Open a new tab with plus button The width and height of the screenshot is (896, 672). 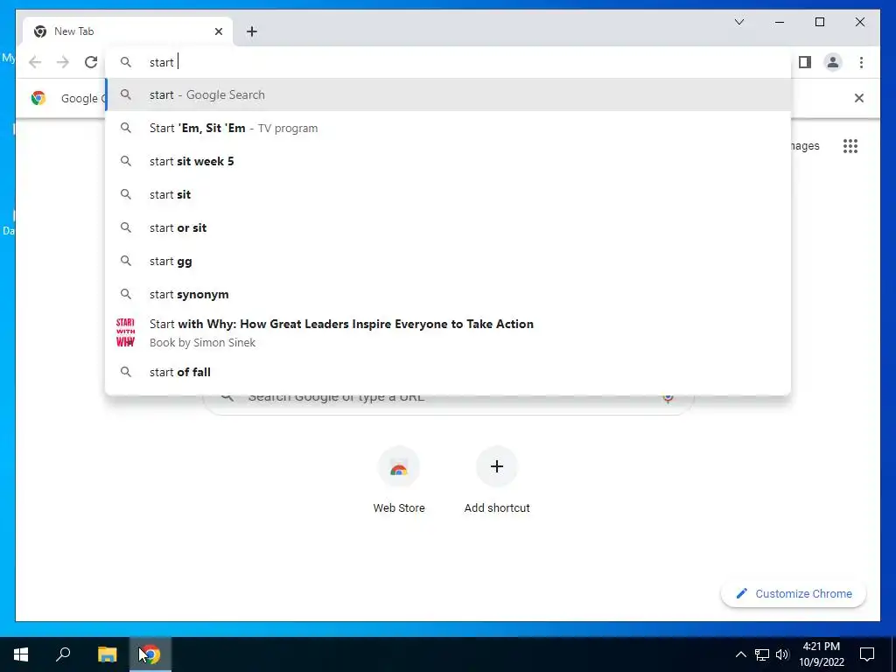[x=252, y=31]
